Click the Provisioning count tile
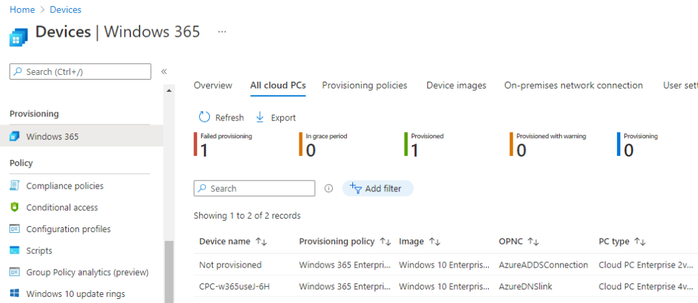The width and height of the screenshot is (698, 303). point(638,144)
